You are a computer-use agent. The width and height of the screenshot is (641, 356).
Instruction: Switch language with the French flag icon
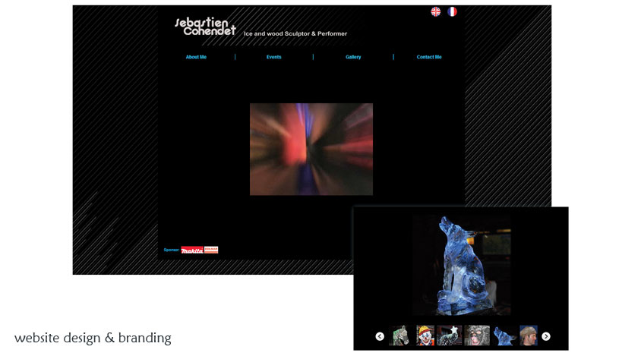point(453,11)
